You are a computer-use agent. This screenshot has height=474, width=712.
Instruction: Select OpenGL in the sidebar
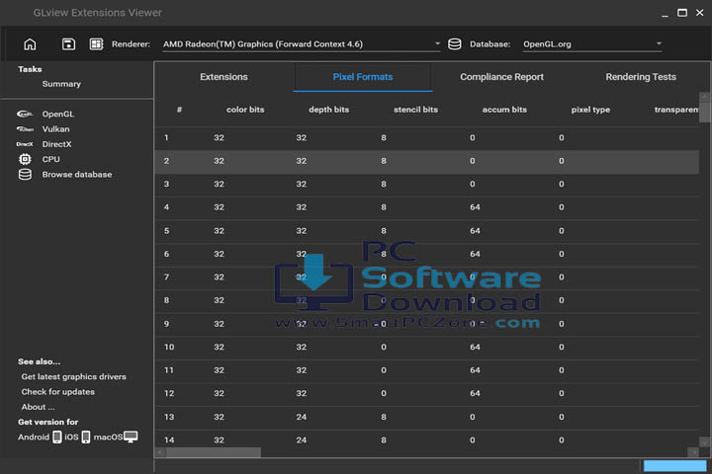[x=58, y=114]
